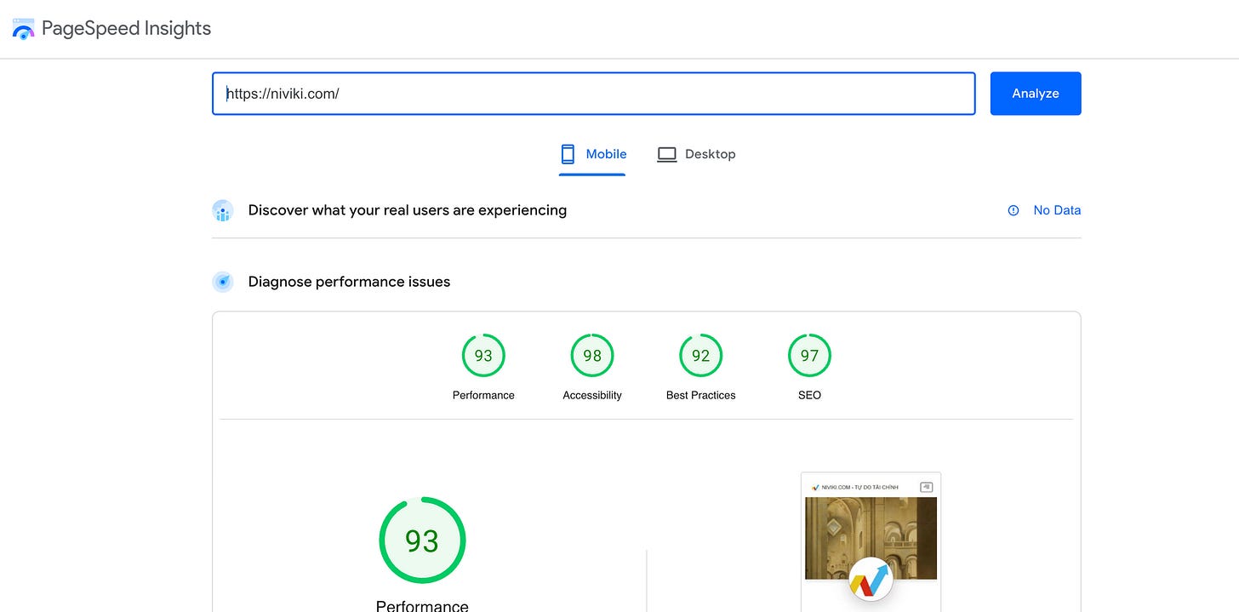1239x612 pixels.
Task: Select the SEO score gauge 97
Action: pyautogui.click(x=809, y=367)
